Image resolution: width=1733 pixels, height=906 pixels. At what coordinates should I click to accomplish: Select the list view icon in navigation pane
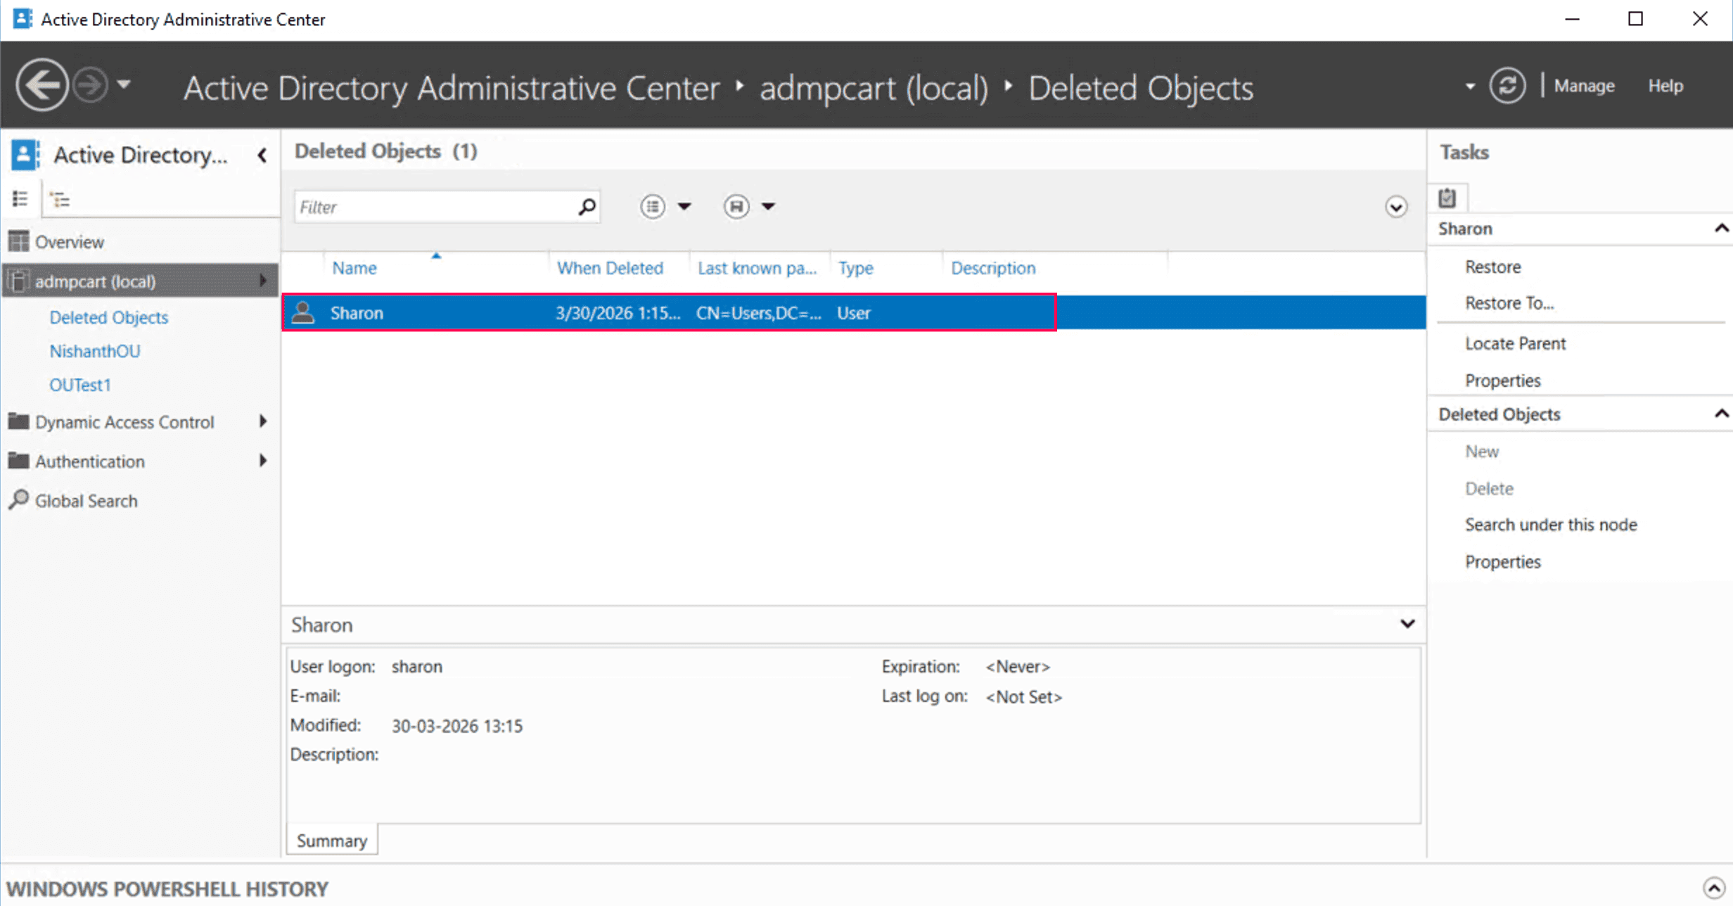tap(20, 198)
